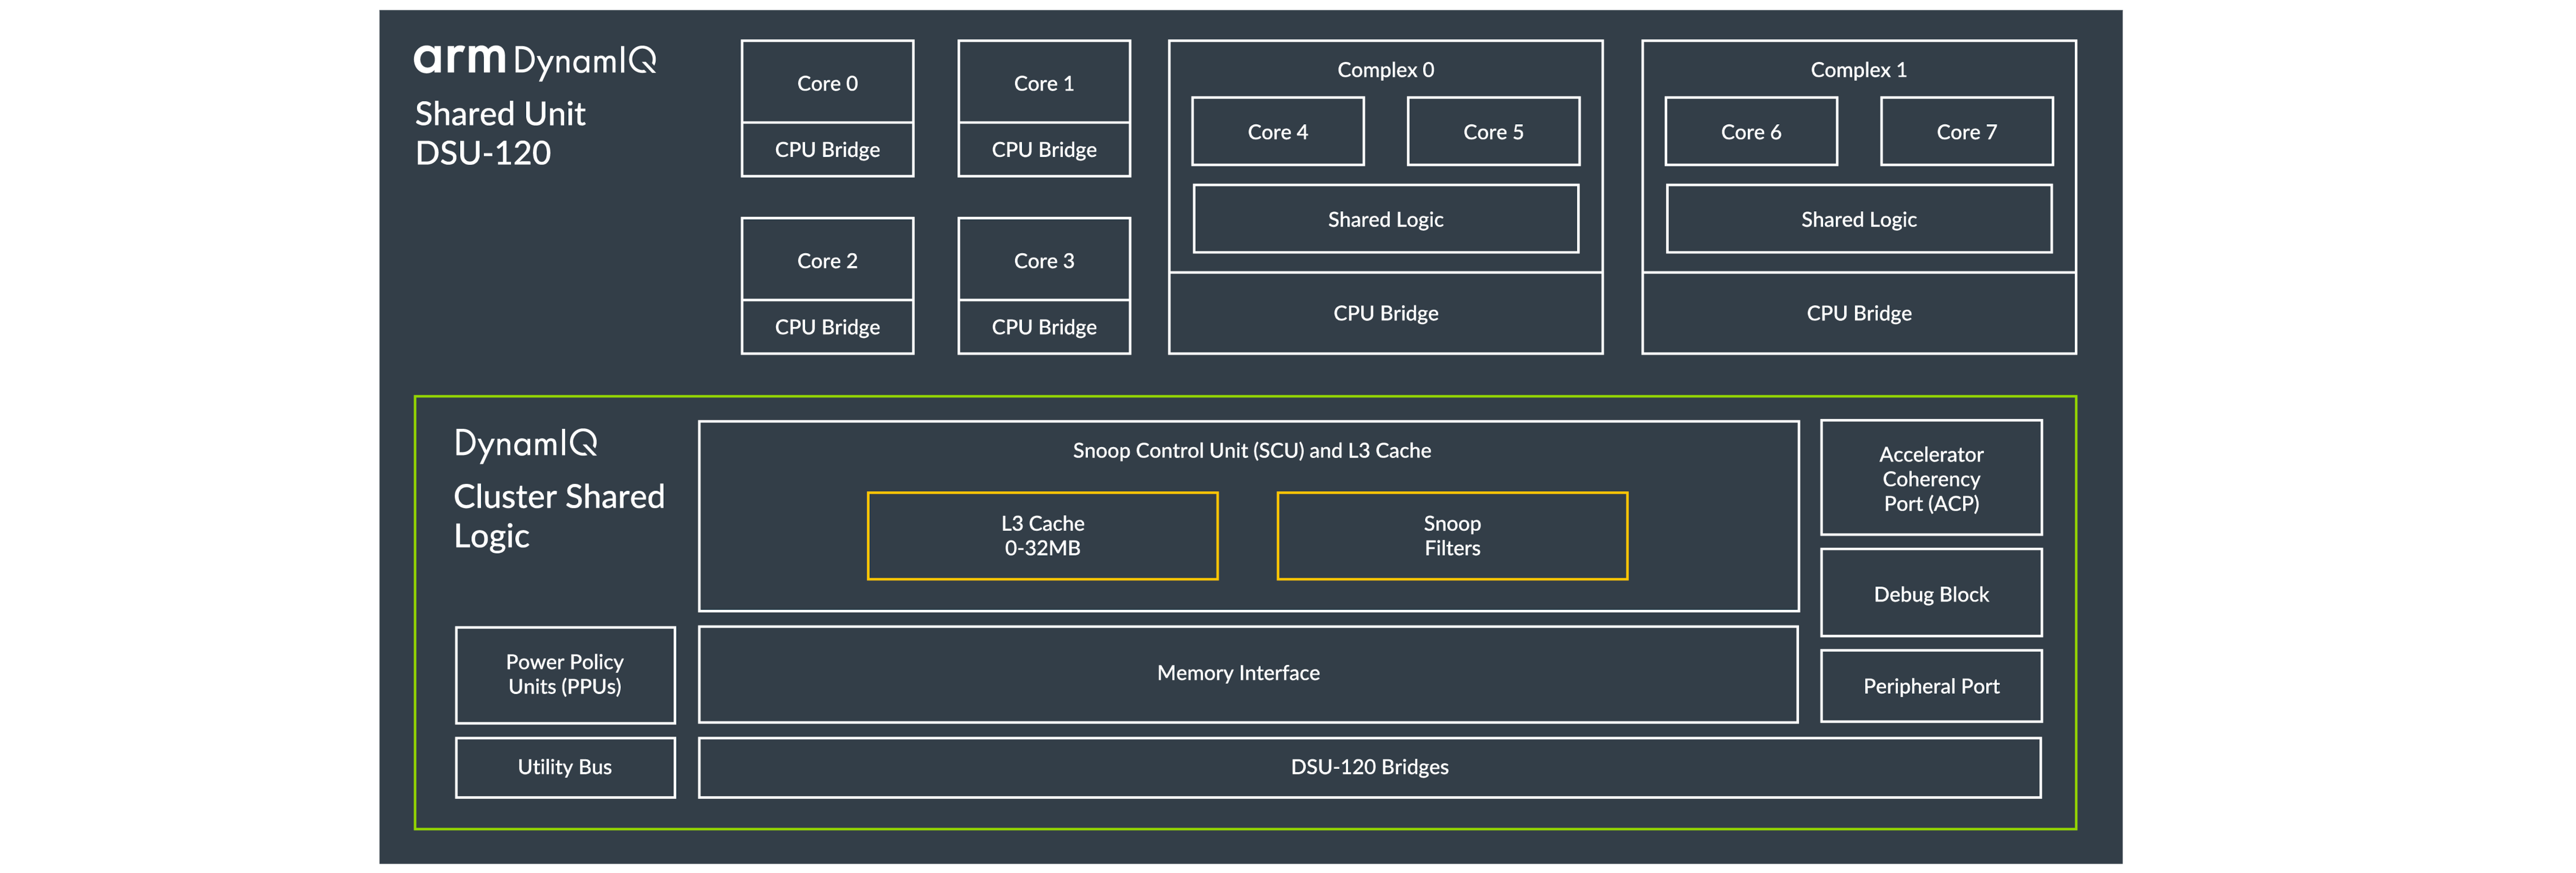
Task: Select the Core 1 box
Action: tap(1043, 83)
